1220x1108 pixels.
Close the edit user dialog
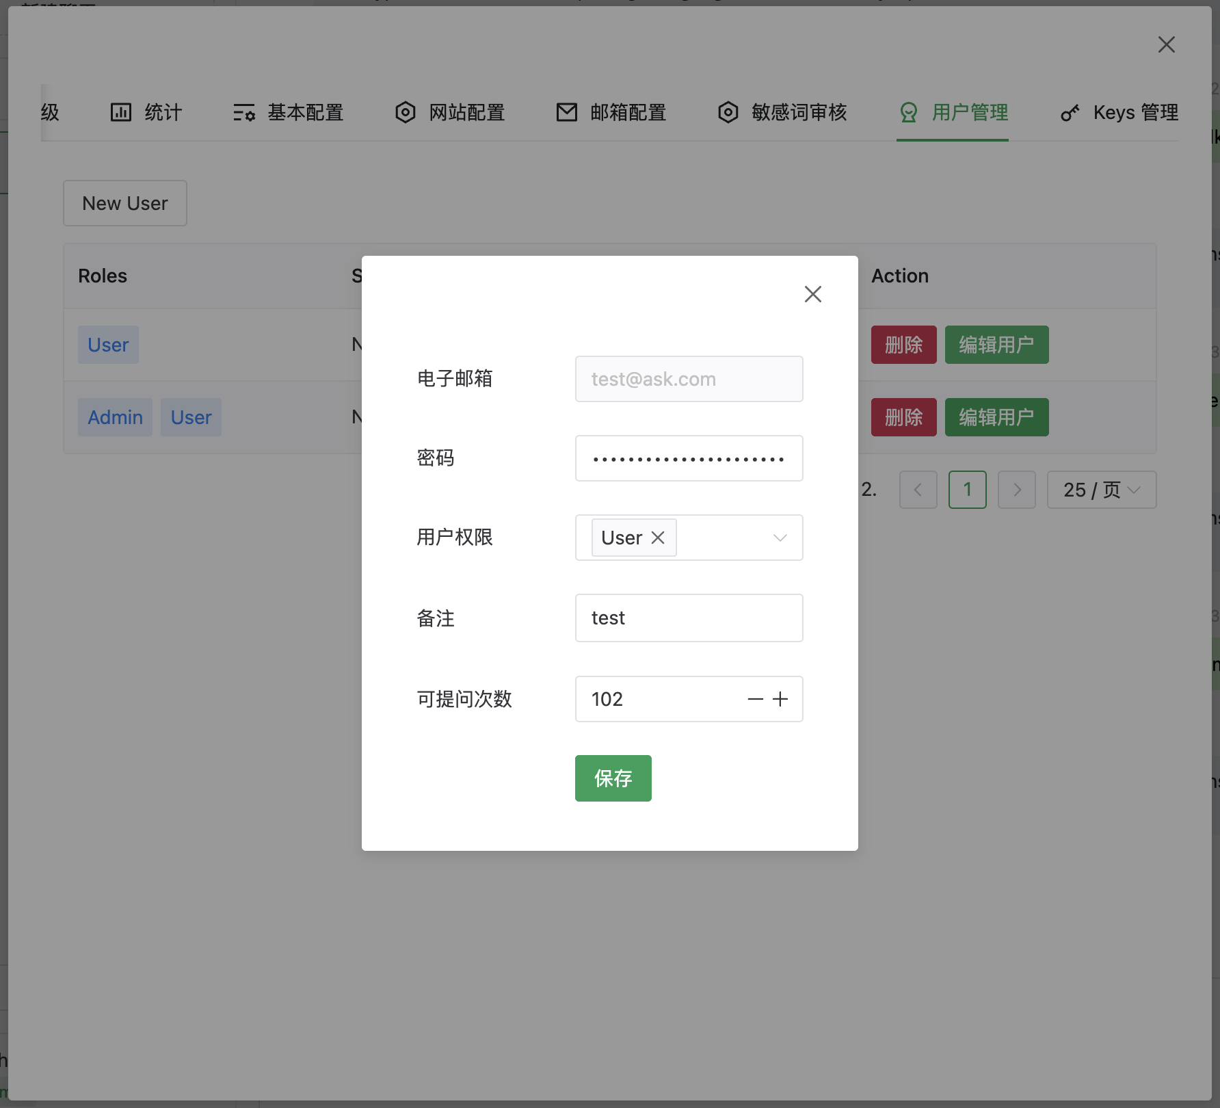click(812, 294)
